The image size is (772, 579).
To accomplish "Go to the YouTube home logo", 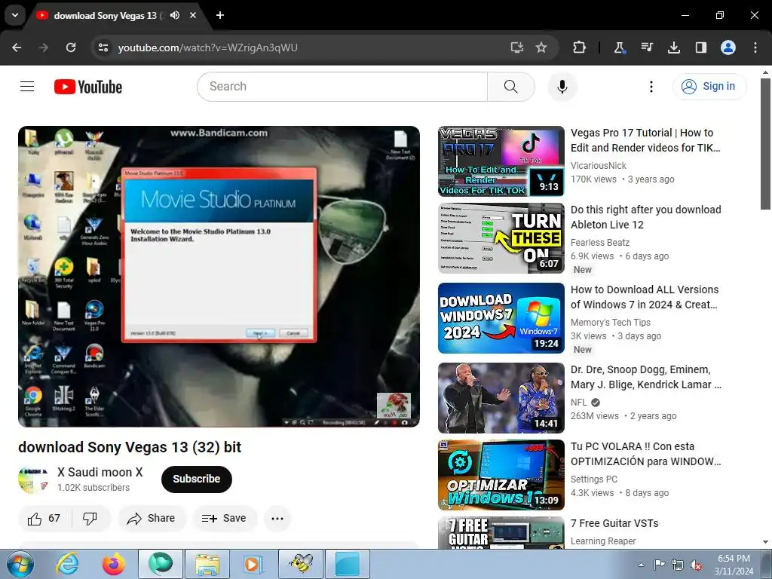I will pos(88,87).
